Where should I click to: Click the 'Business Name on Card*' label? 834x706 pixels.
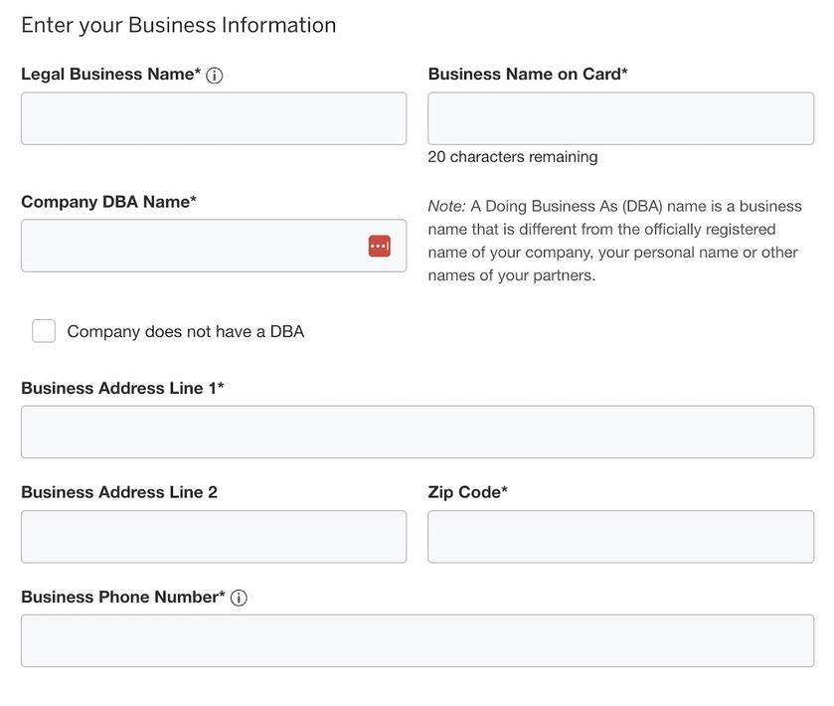(528, 74)
